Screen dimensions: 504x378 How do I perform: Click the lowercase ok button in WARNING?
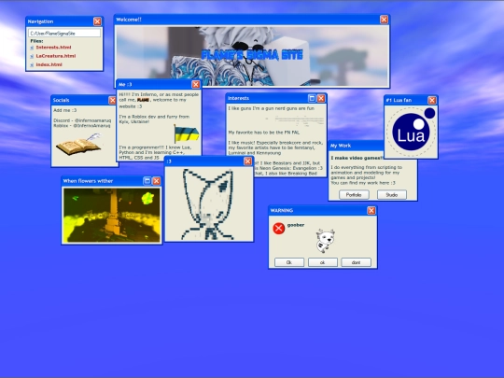click(x=322, y=262)
